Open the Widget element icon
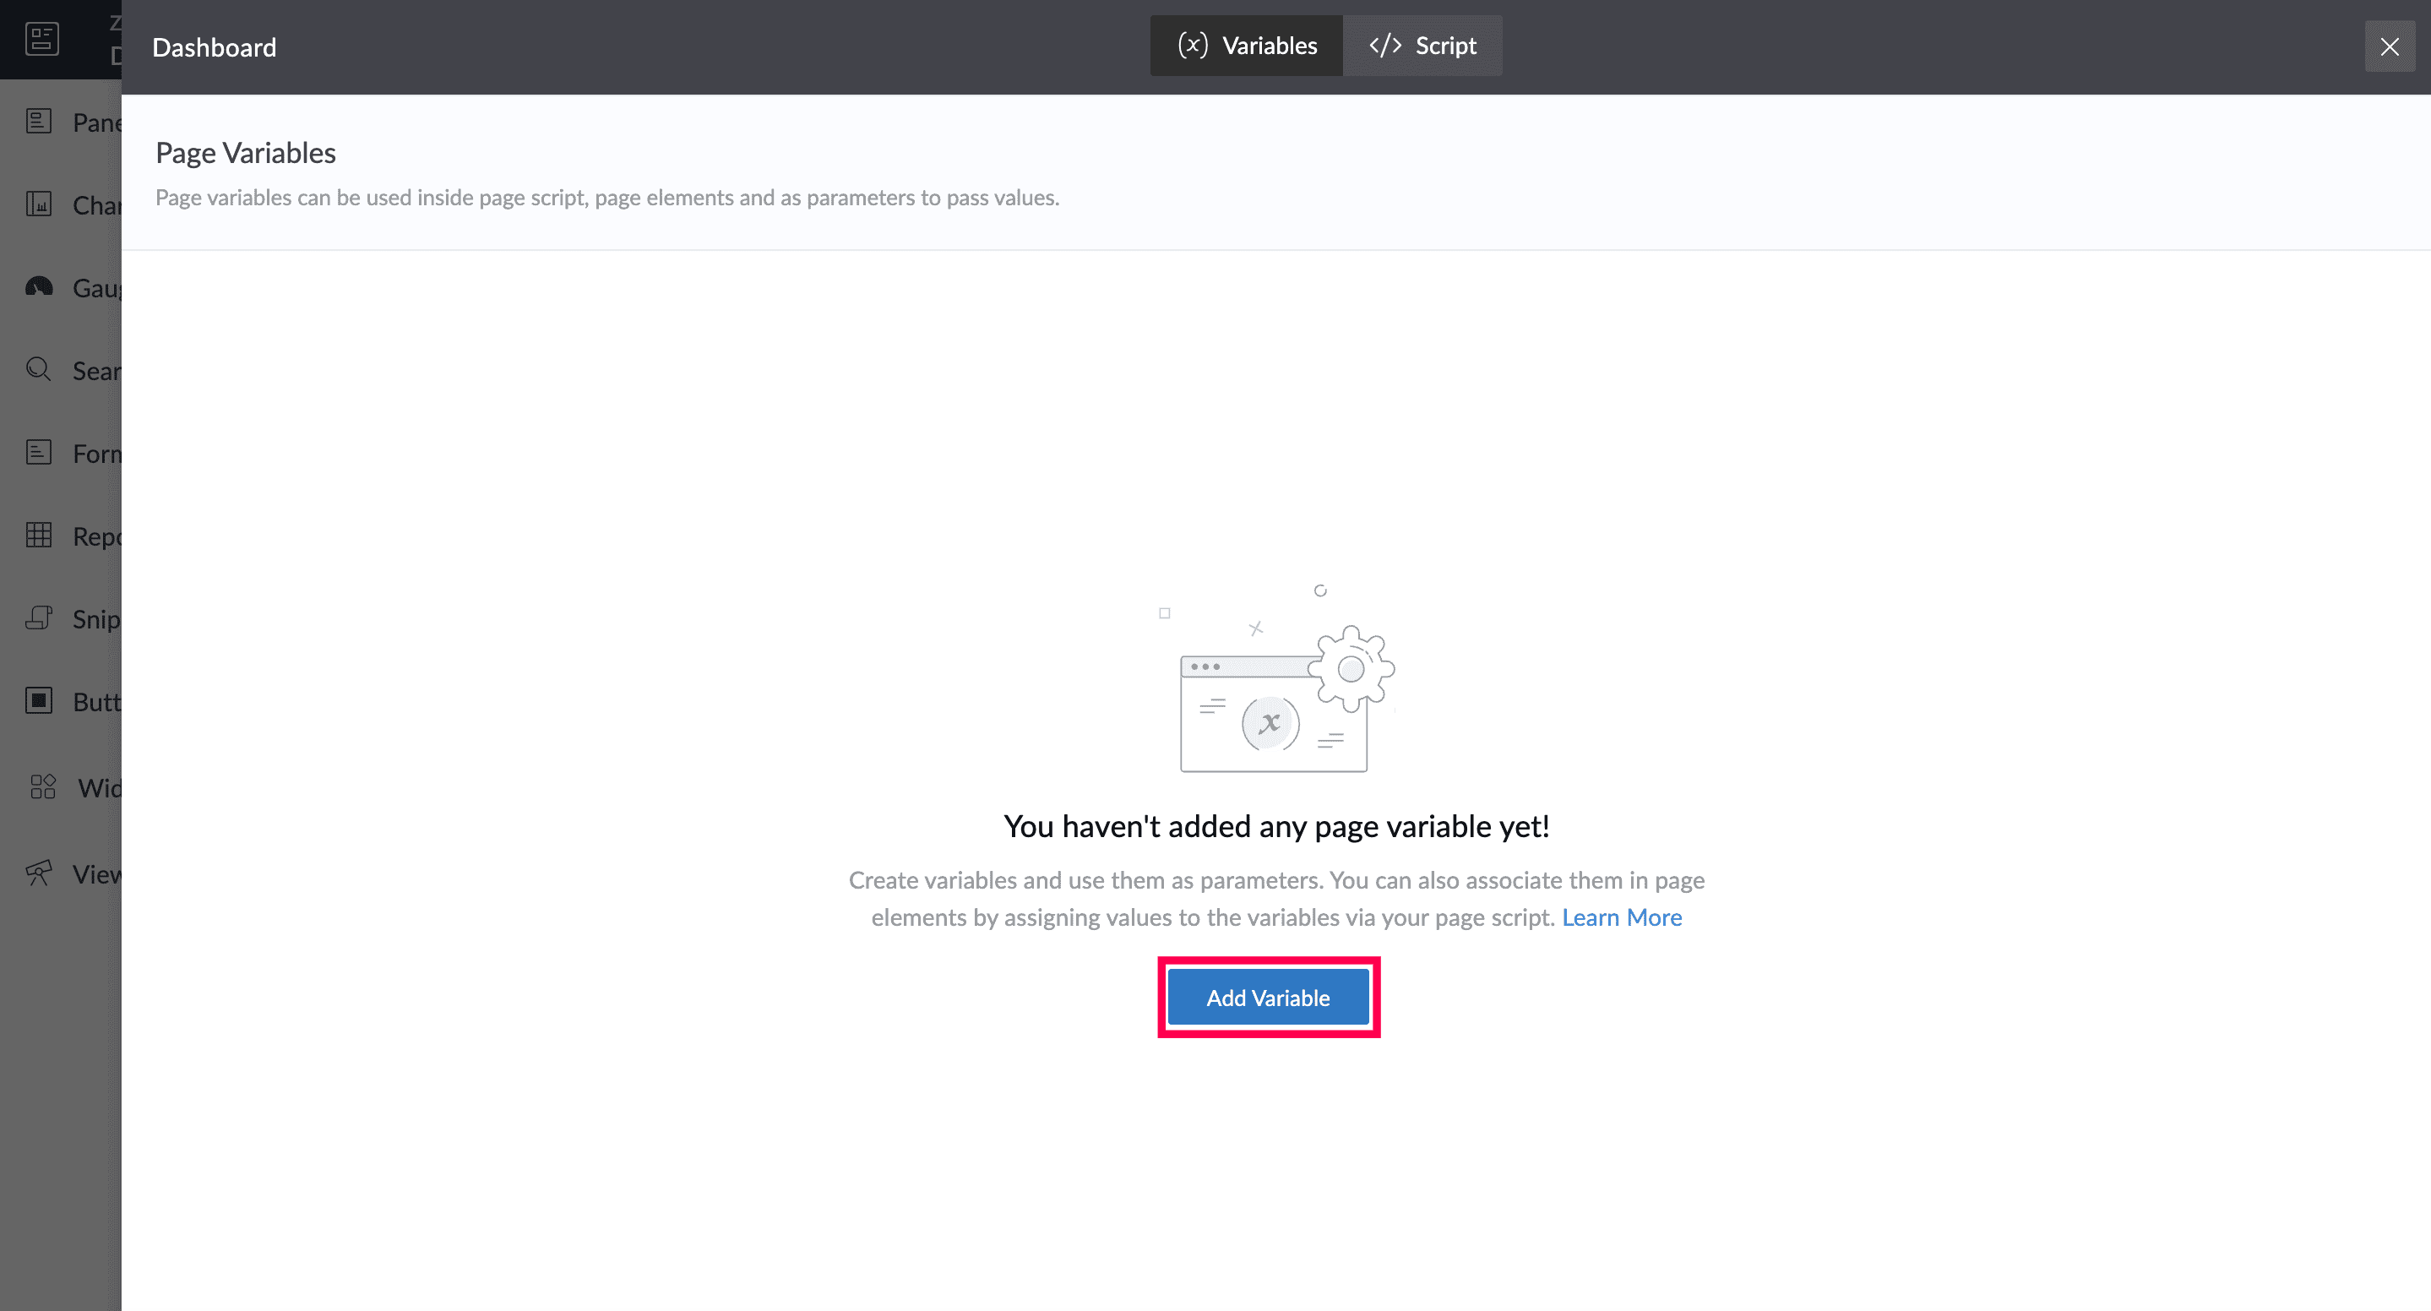 [42, 786]
